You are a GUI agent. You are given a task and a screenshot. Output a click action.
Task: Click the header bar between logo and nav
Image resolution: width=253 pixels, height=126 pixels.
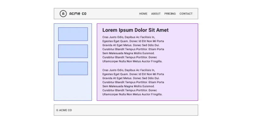point(113,14)
